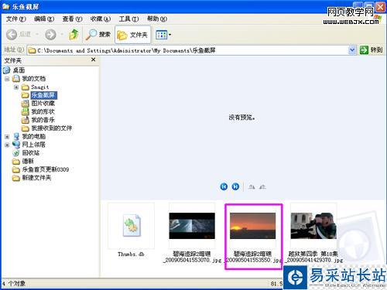Screen dimensions: 387x290
Task: Select 我的文档 folder in tree
Action: [x=33, y=79]
